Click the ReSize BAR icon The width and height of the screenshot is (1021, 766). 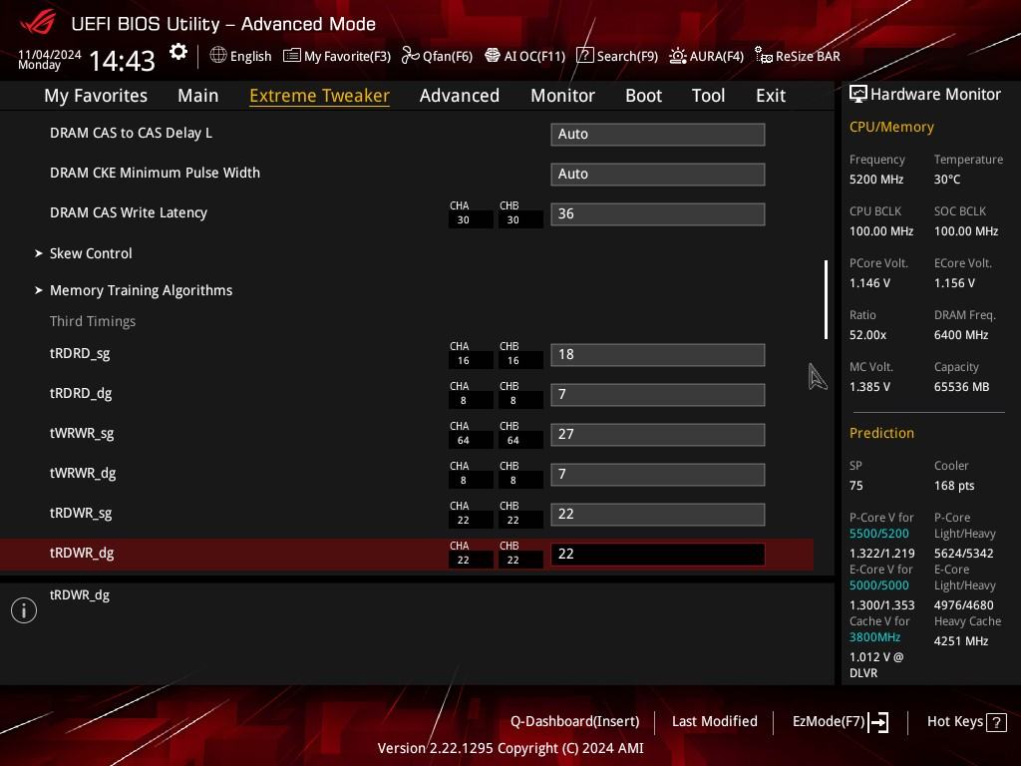(x=763, y=56)
